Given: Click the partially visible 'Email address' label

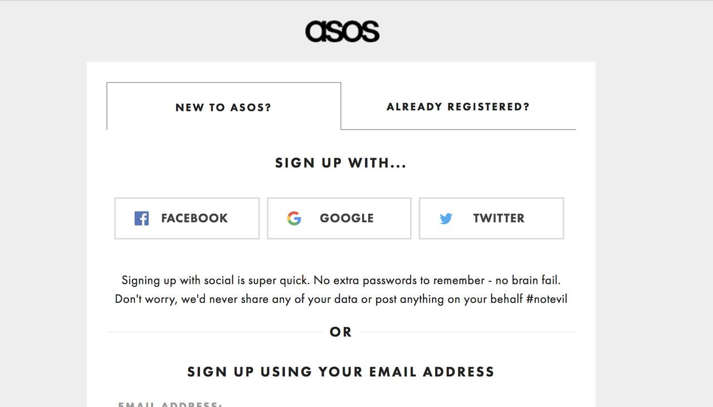Looking at the screenshot, I should (x=170, y=404).
